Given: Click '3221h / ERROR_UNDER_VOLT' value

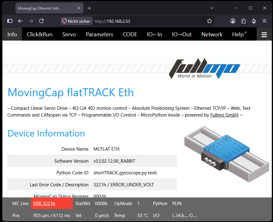Looking at the screenshot, I should [x=124, y=185].
